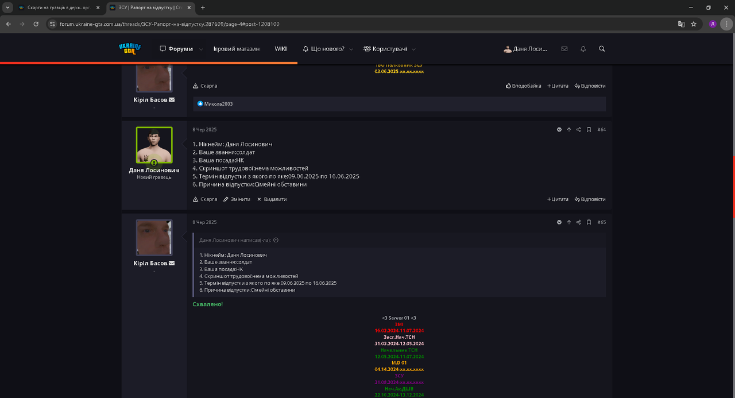This screenshot has width=735, height=398.
Task: Open Ігровий магазин
Action: point(237,49)
